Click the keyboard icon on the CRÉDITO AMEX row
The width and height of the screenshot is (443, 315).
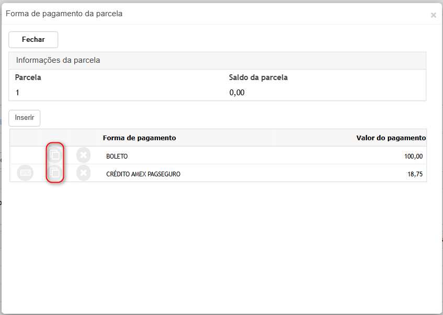(x=25, y=173)
